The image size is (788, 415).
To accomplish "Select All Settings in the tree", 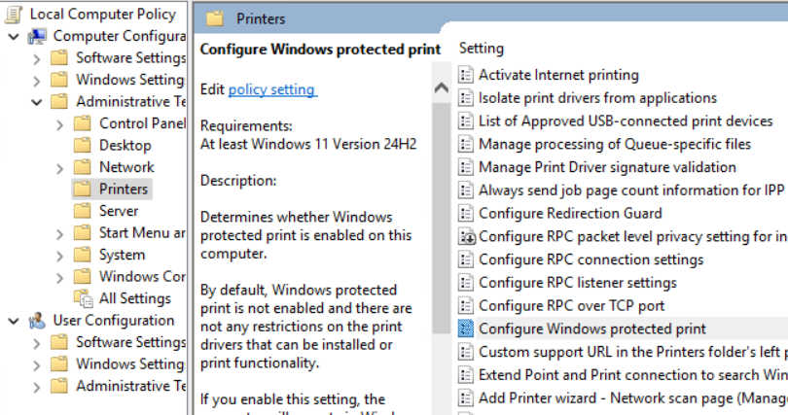I will [x=134, y=298].
